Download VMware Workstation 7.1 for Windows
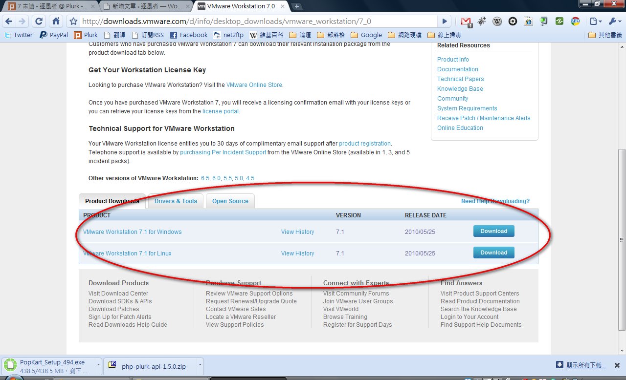The image size is (626, 380). pyautogui.click(x=493, y=231)
